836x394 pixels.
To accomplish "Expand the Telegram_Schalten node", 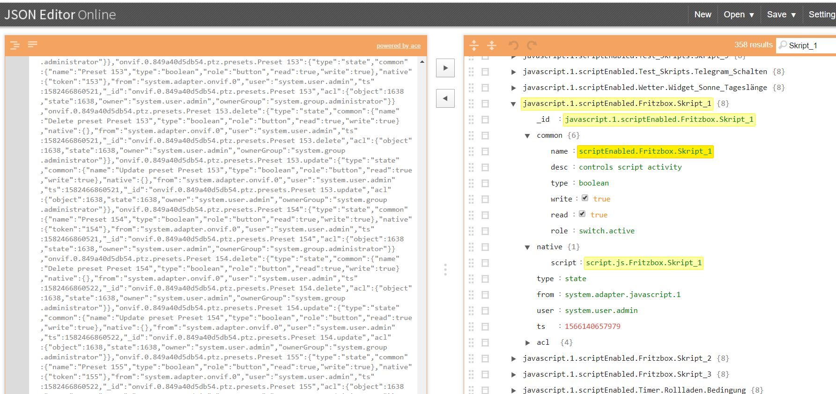I will 513,72.
